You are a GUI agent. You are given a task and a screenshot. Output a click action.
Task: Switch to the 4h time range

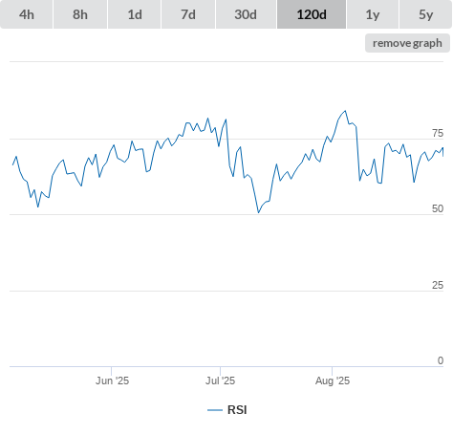tap(27, 14)
